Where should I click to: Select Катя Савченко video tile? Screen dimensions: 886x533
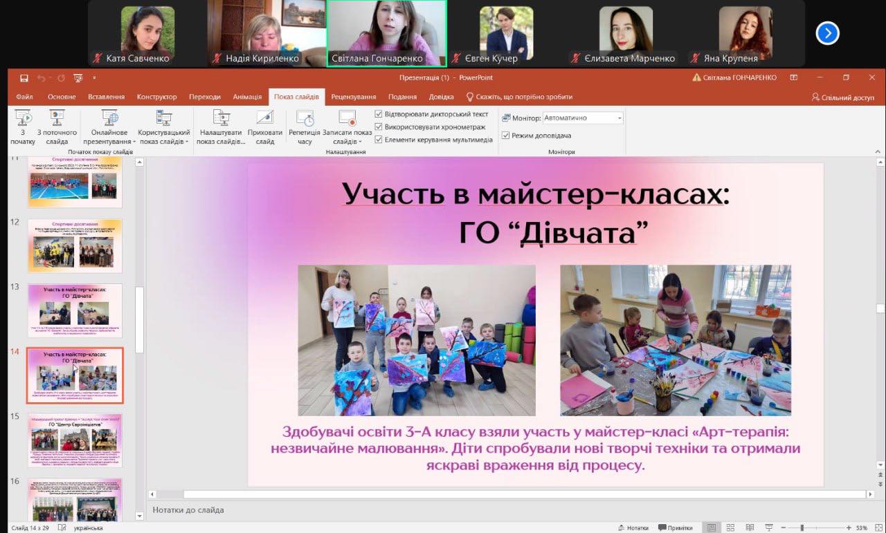(147, 33)
